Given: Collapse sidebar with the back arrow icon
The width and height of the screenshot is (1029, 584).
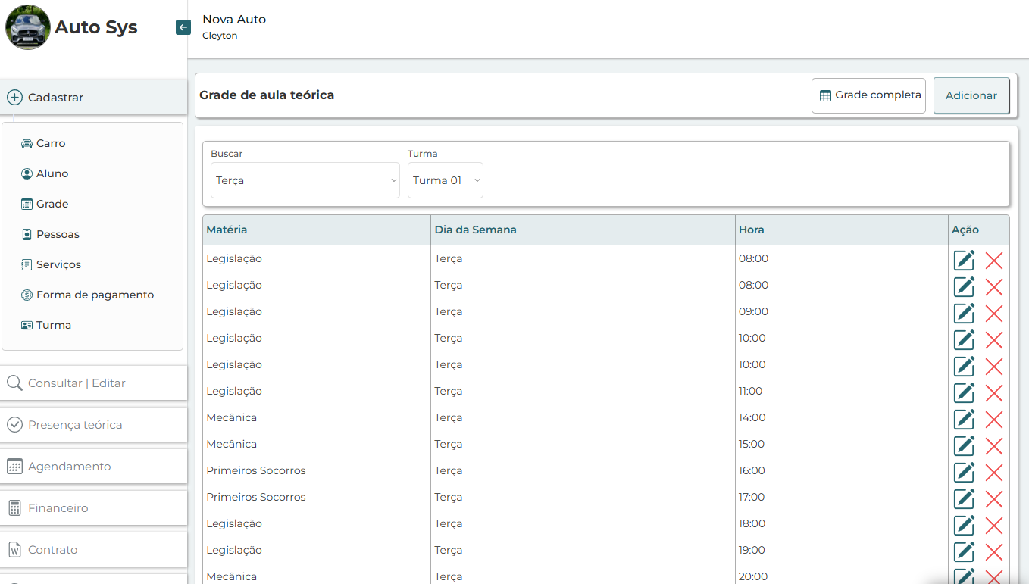Looking at the screenshot, I should pos(183,27).
